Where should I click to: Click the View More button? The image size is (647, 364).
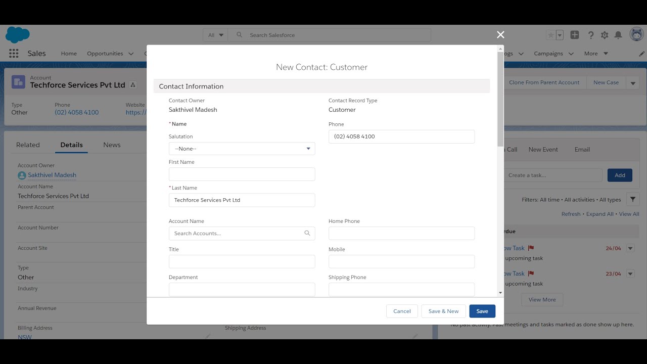click(x=542, y=299)
